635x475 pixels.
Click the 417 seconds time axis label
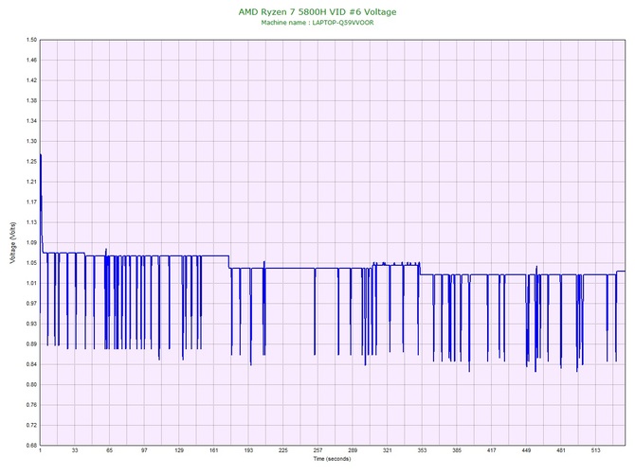[492, 450]
